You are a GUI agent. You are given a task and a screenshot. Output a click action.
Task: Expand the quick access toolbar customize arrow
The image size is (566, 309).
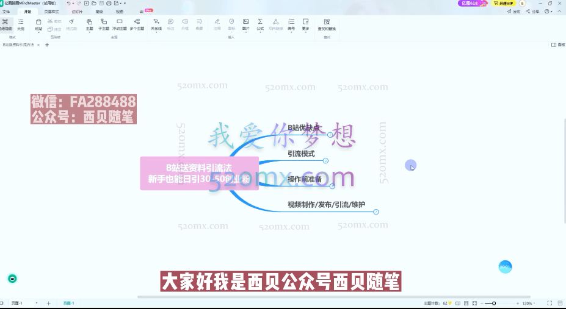[125, 3]
